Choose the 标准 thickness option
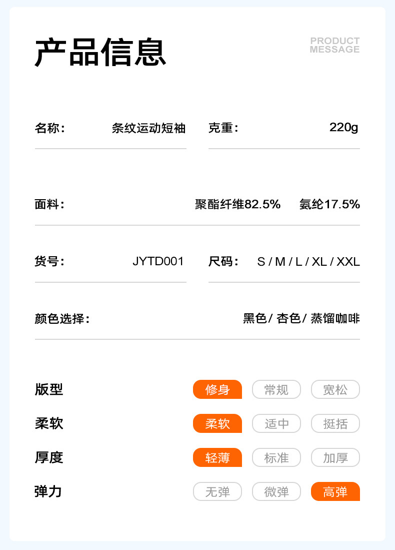The width and height of the screenshot is (395, 550). coord(276,457)
